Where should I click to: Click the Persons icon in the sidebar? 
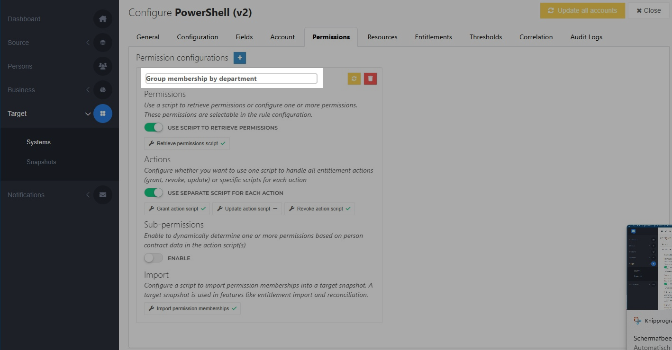pos(103,66)
